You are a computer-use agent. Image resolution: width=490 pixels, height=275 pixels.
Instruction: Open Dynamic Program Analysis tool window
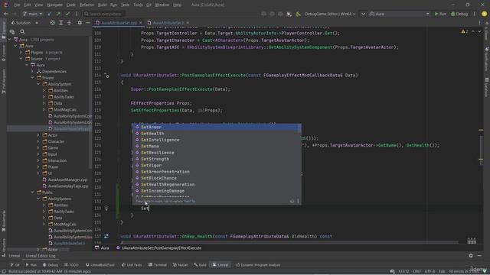[x=258, y=265]
